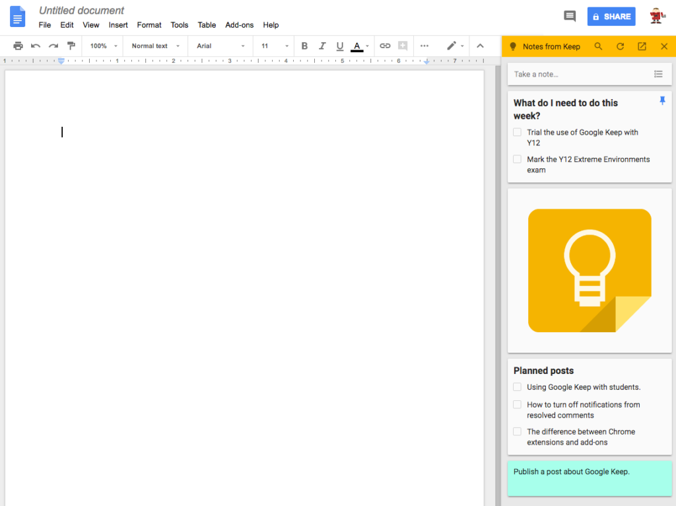
Task: Open the text color picker
Action: click(357, 46)
